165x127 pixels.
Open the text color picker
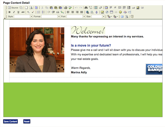tap(109, 16)
